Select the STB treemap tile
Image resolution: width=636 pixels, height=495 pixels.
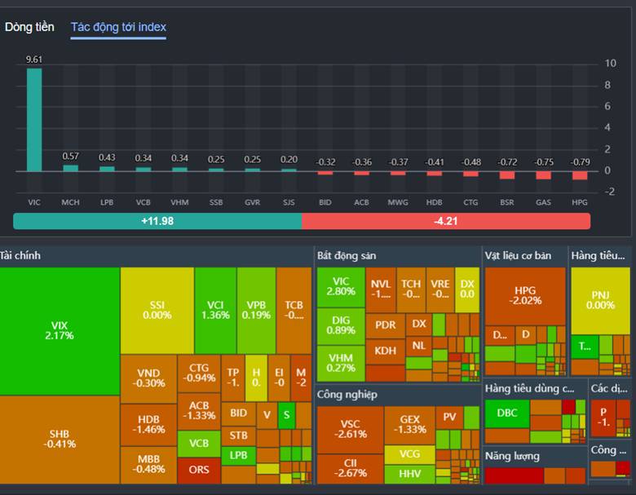(238, 435)
